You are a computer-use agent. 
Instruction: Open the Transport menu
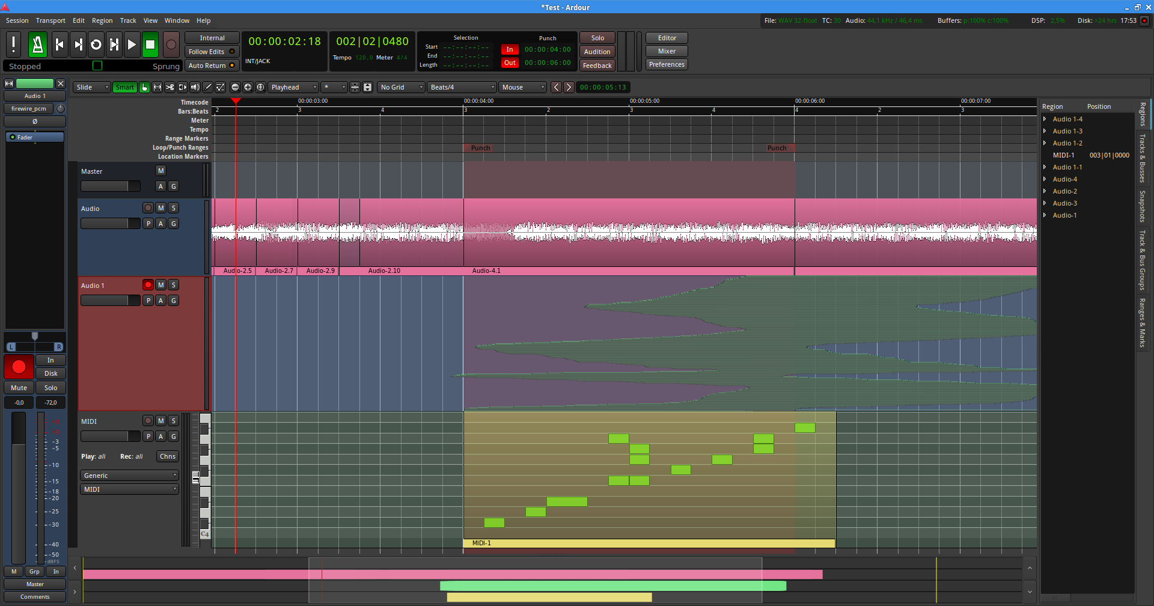point(50,20)
